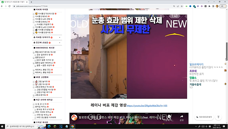Open VR챗 영상촬영 아카데미 sub-board

click(46, 118)
